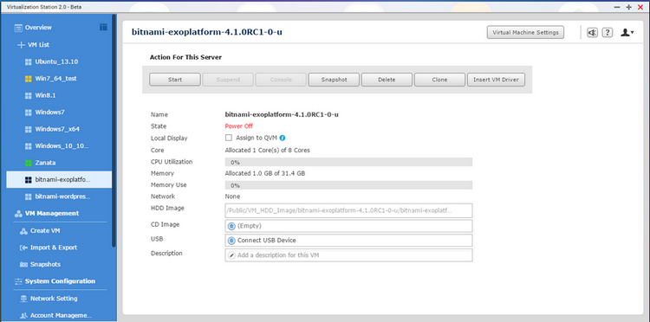
Task: Click the System Configuration icon
Action: coord(18,281)
